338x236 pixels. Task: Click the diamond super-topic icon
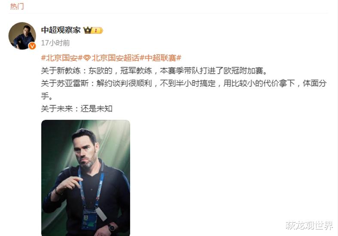[x=87, y=58]
